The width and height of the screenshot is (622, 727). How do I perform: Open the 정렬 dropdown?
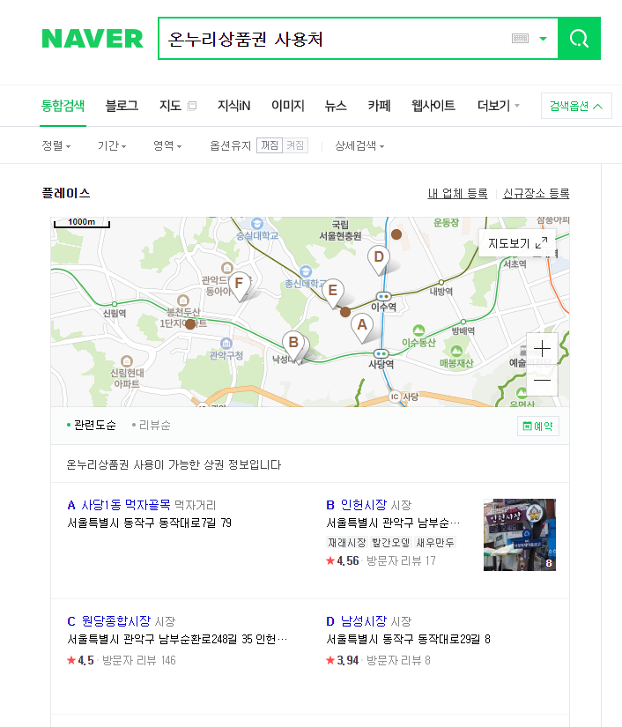coord(56,145)
